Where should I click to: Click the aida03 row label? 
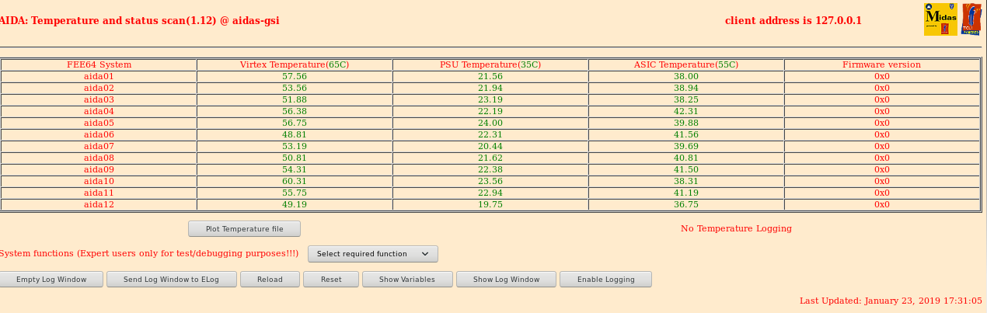(x=99, y=99)
